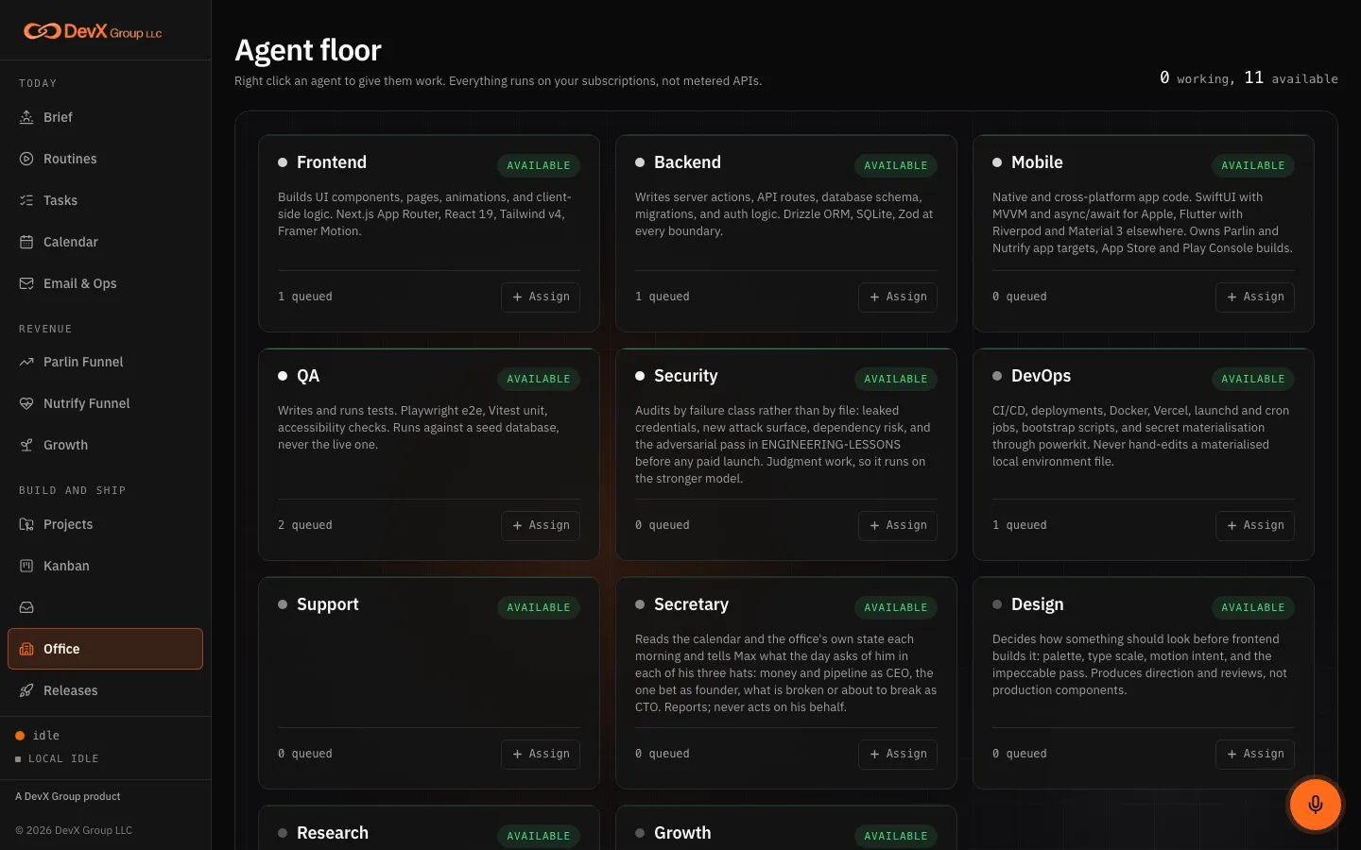
Task: Click Assign on the QA card
Action: click(x=541, y=525)
